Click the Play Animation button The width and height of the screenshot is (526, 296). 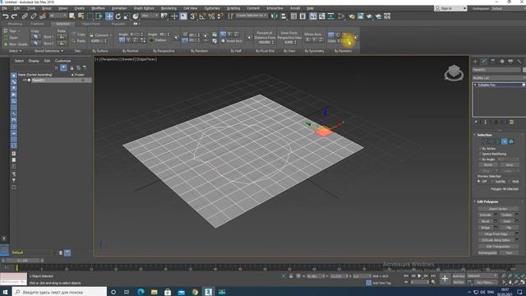coord(419,276)
